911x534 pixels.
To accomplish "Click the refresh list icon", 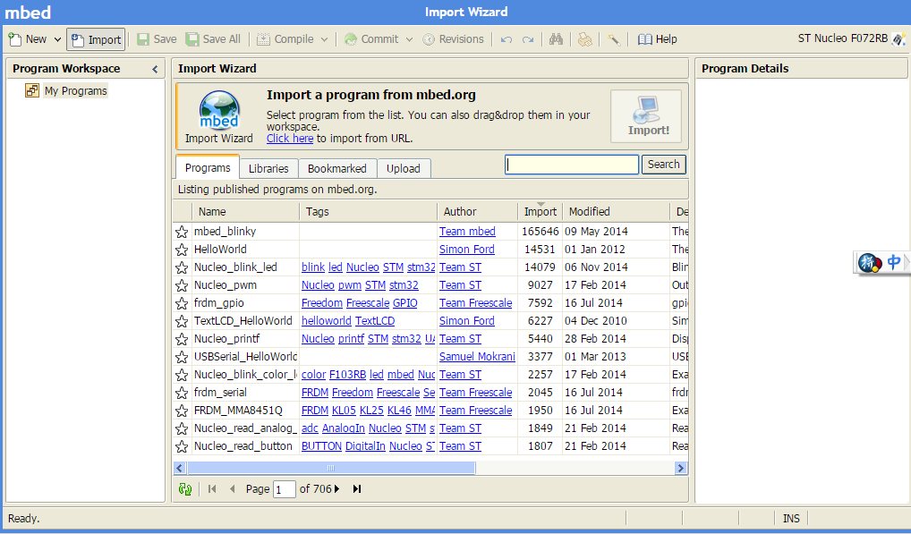I will pos(185,489).
